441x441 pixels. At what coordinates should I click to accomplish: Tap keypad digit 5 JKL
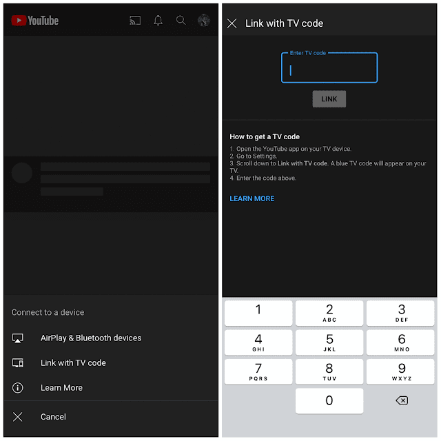(329, 342)
